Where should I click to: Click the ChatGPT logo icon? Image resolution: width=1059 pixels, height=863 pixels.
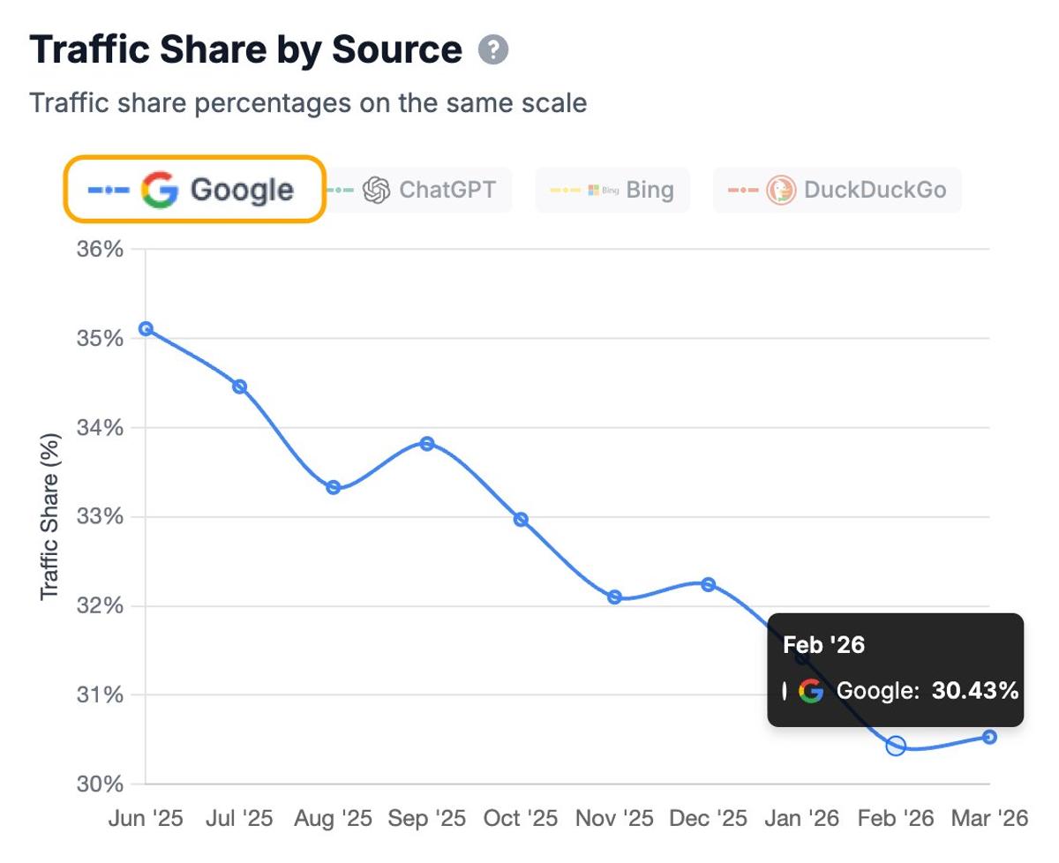tap(377, 189)
